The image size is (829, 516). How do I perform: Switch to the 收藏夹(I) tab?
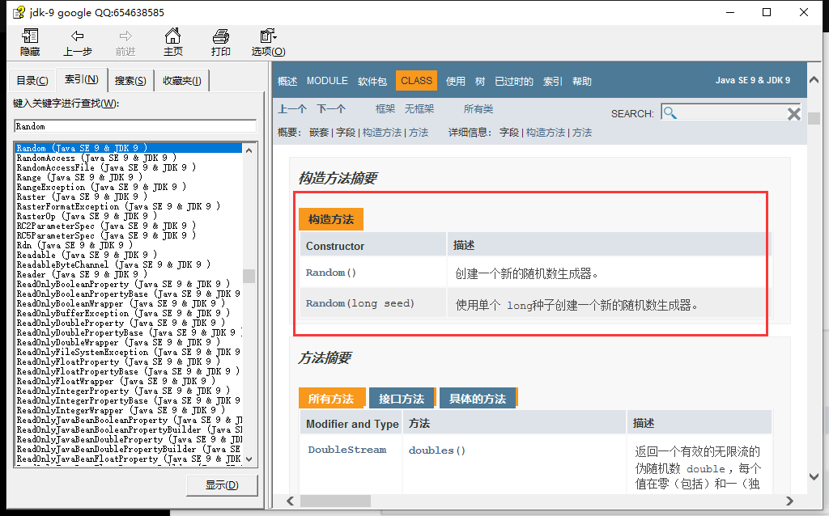182,80
